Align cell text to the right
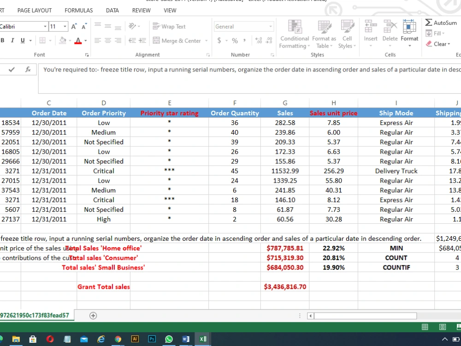461x346 pixels. coord(118,41)
